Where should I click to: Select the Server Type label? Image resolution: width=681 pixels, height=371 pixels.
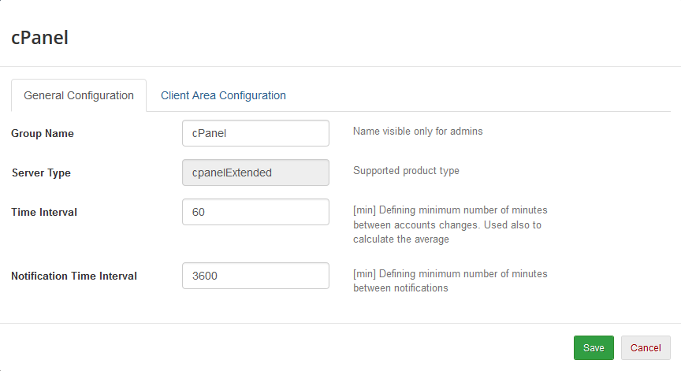pos(41,173)
